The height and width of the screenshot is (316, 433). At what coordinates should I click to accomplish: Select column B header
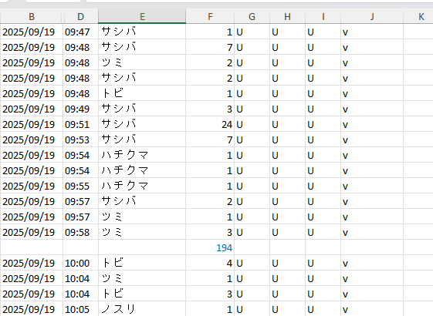click(32, 16)
